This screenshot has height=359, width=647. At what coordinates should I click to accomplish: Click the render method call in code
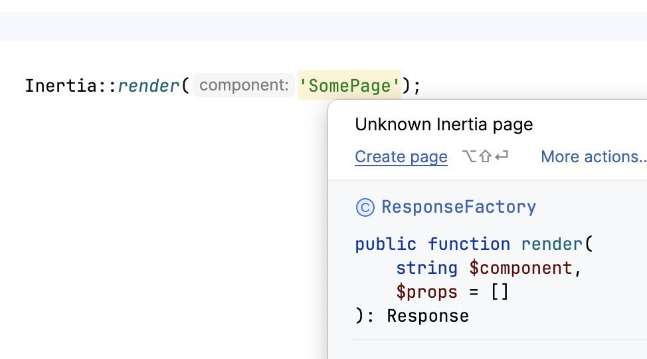(149, 86)
